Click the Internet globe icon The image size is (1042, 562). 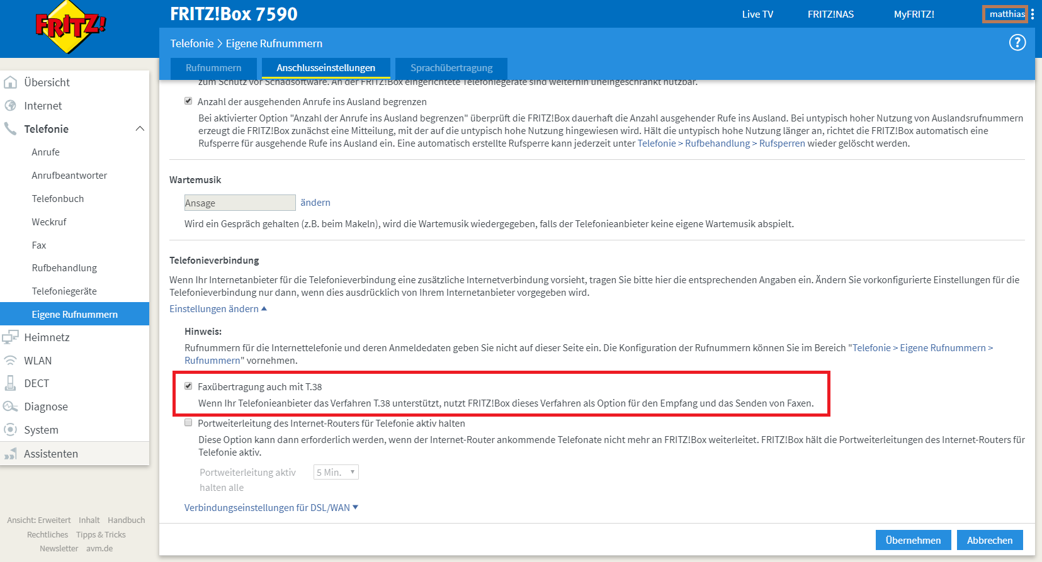10,106
